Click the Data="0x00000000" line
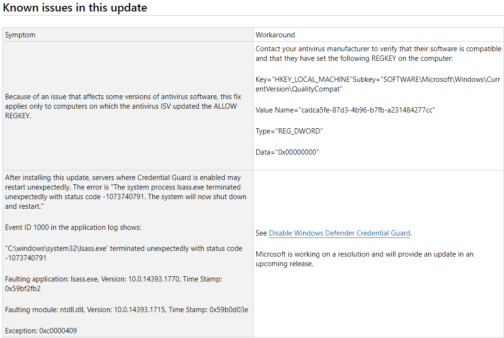The width and height of the screenshot is (504, 338). 287,152
